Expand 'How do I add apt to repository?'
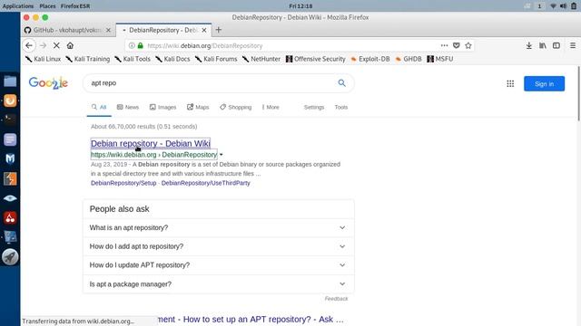Viewport: 581px width, 326px height. 218,246
